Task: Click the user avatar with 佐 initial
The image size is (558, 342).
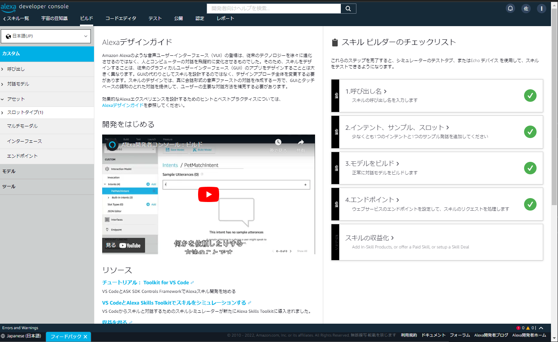Action: coord(526,8)
